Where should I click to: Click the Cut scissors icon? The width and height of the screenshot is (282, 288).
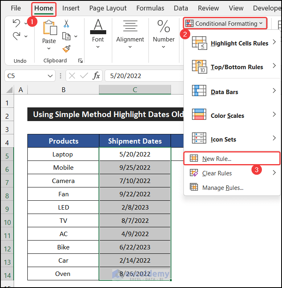[66, 23]
